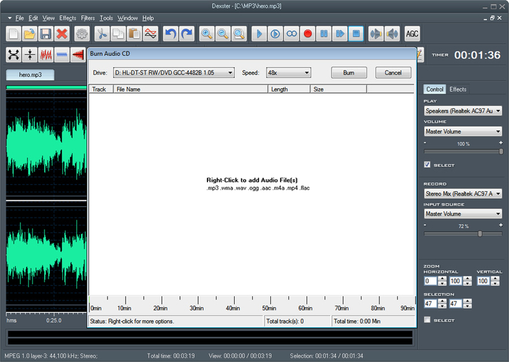Open the Record device dropdown showing Stereo Mix
This screenshot has width=509, height=362.
pyautogui.click(x=463, y=194)
